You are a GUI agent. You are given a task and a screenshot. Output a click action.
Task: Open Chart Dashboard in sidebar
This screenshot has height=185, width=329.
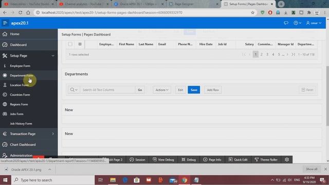(x=29, y=145)
